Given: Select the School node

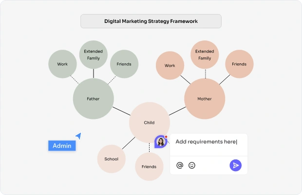Looking at the screenshot, I should coord(112,159).
